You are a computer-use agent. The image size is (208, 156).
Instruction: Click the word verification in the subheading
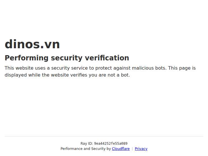(107, 58)
